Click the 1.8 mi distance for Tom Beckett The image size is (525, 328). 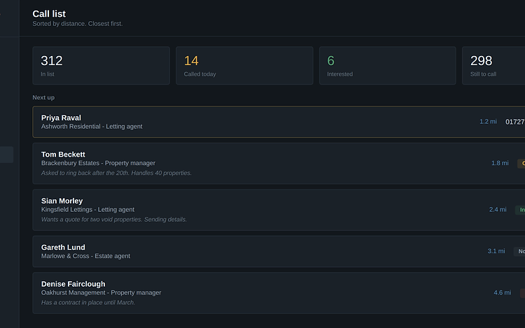(x=500, y=163)
